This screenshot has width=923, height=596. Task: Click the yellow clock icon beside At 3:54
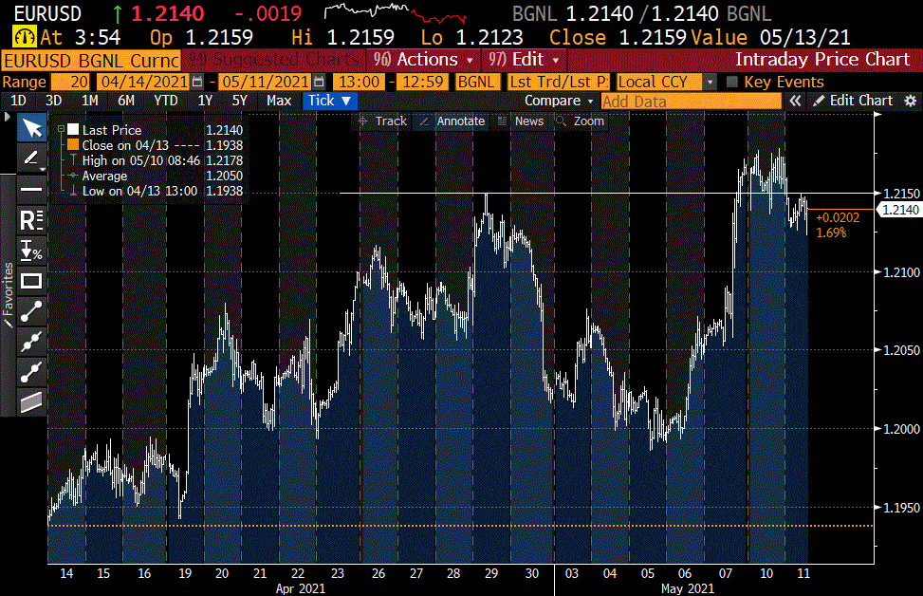[25, 37]
